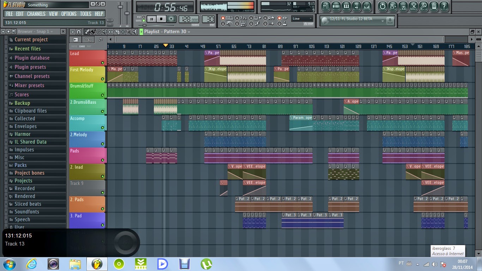Toggle loop recording option
This screenshot has height=271, width=482.
tap(265, 18)
